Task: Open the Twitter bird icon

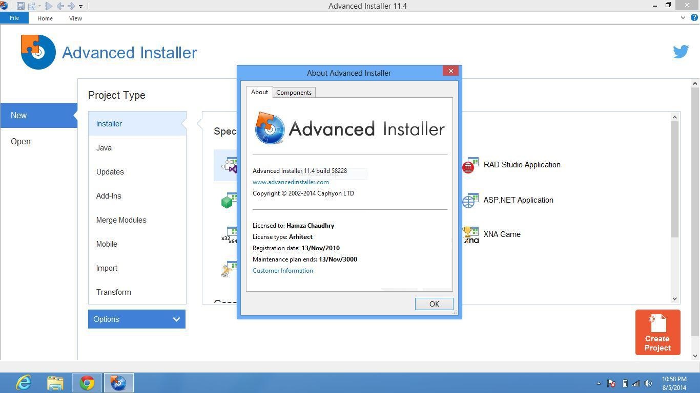Action: [681, 52]
